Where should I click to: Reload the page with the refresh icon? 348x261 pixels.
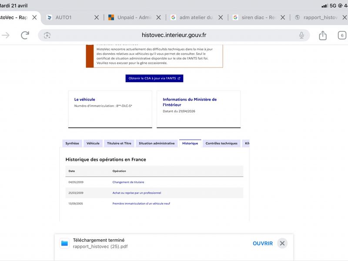[25, 35]
